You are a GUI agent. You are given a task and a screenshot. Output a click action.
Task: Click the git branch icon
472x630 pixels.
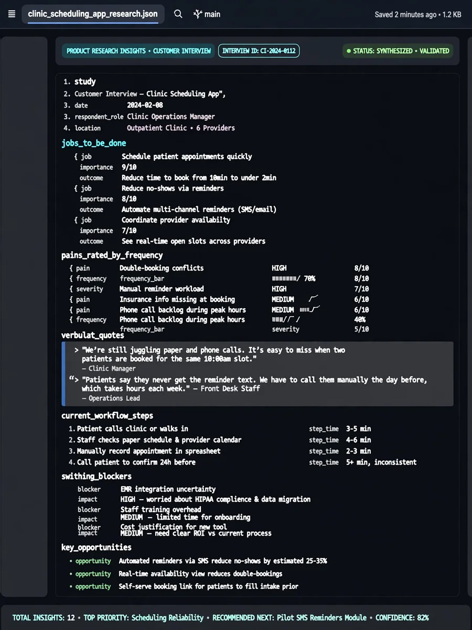click(197, 14)
